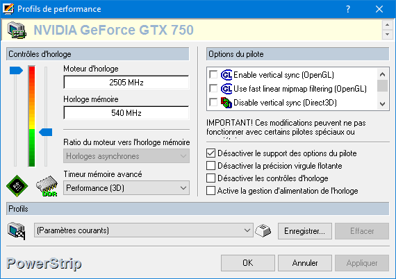Open the Paramètres courants profile dropdown

tap(143, 230)
